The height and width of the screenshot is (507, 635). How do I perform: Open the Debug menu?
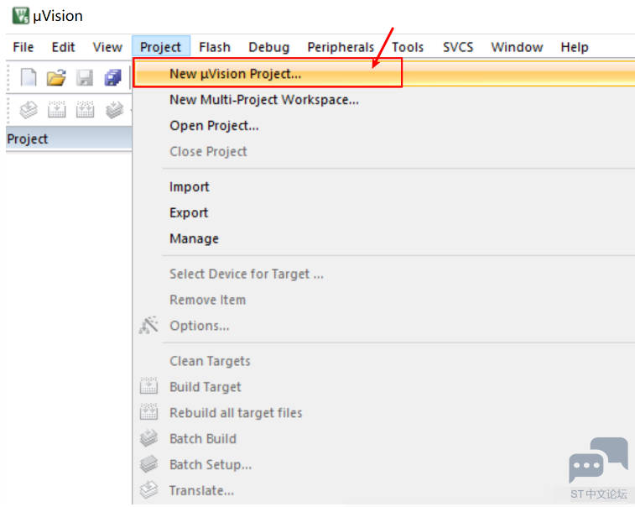(x=269, y=47)
